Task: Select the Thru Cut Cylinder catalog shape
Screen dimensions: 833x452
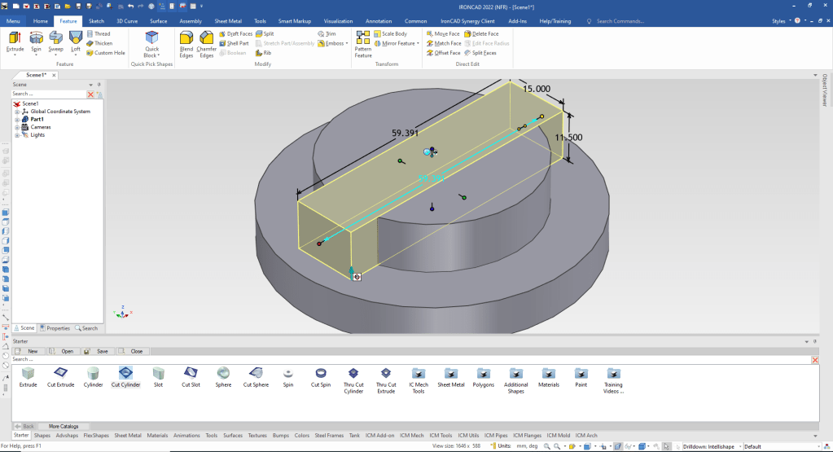Action: pyautogui.click(x=353, y=375)
